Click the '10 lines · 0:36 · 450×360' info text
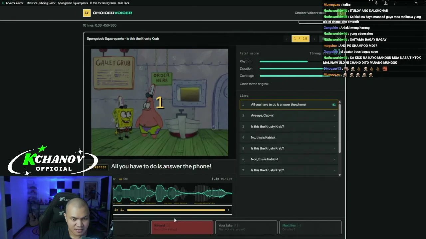Image resolution: width=426 pixels, height=239 pixels. [x=100, y=25]
